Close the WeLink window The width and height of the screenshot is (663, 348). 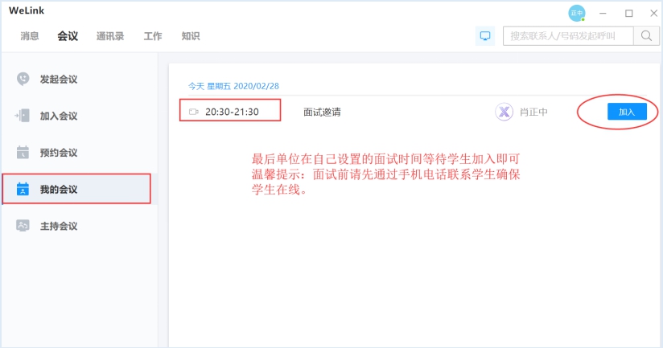click(x=653, y=14)
